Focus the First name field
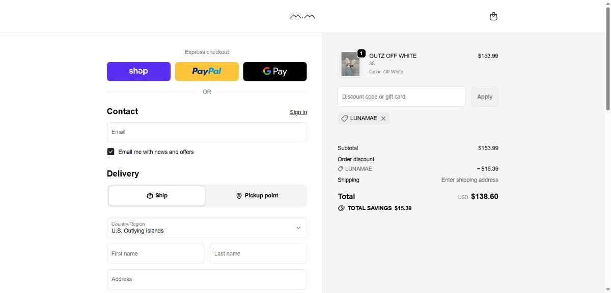 click(155, 253)
